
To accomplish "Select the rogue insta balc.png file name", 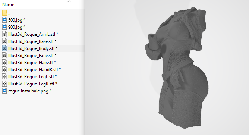I will pyautogui.click(x=30, y=91).
